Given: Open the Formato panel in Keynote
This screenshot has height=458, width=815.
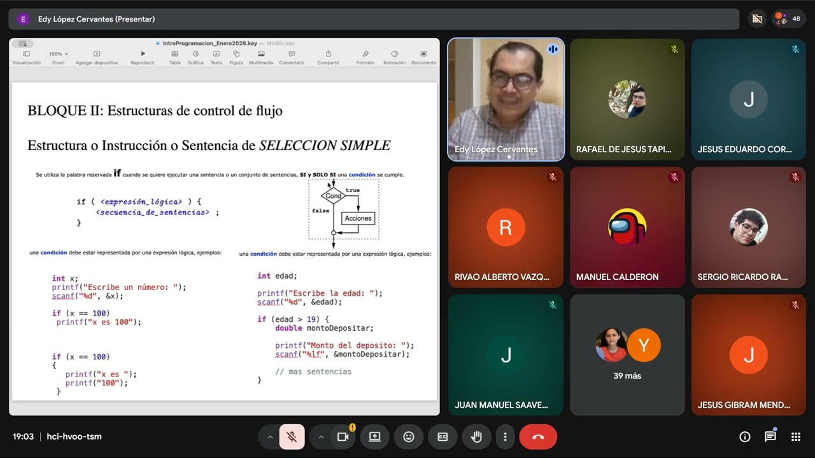Looking at the screenshot, I should (365, 57).
